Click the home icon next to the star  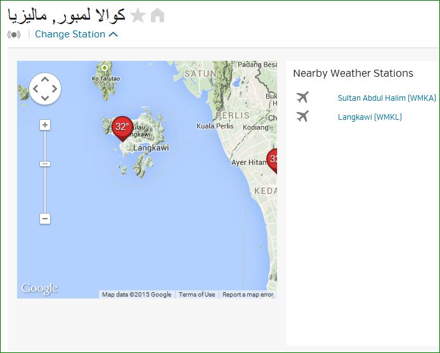point(157,15)
